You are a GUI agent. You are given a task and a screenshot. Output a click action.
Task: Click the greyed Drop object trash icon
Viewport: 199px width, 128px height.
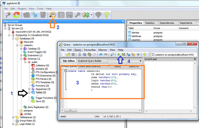click(x=43, y=15)
